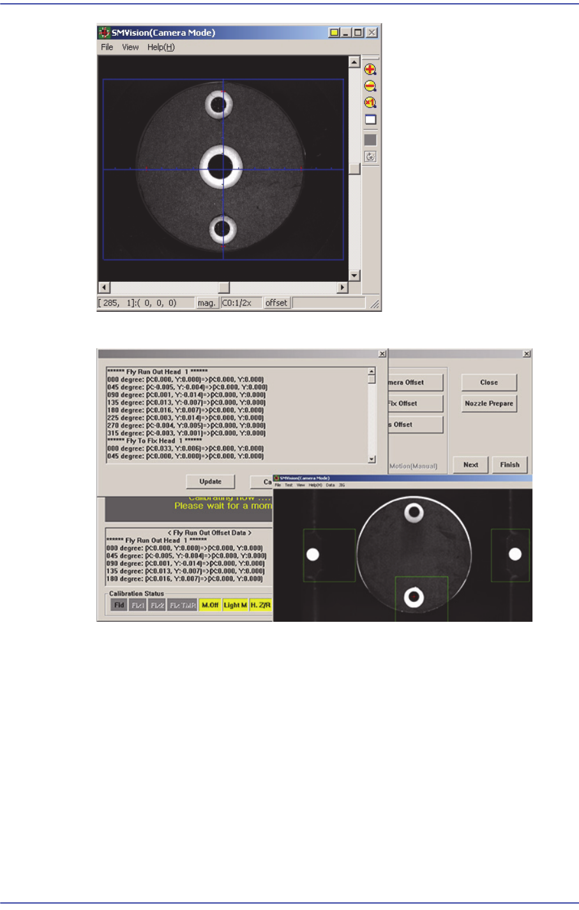Select the '315 degree' log row
The height and width of the screenshot is (910, 579).
pyautogui.click(x=186, y=433)
